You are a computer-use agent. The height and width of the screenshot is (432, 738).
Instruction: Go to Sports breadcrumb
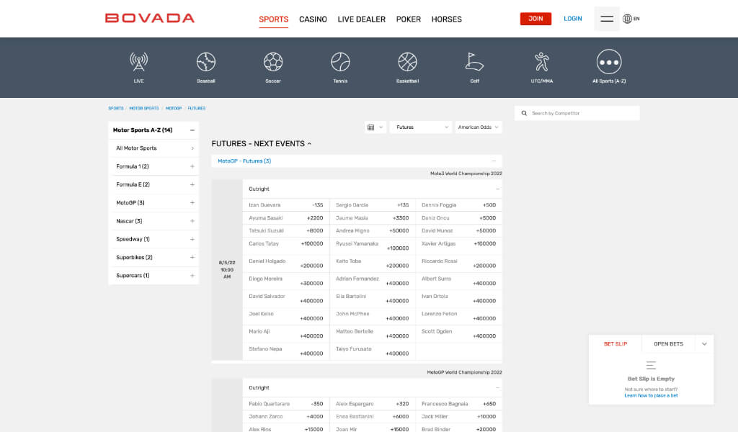click(116, 109)
